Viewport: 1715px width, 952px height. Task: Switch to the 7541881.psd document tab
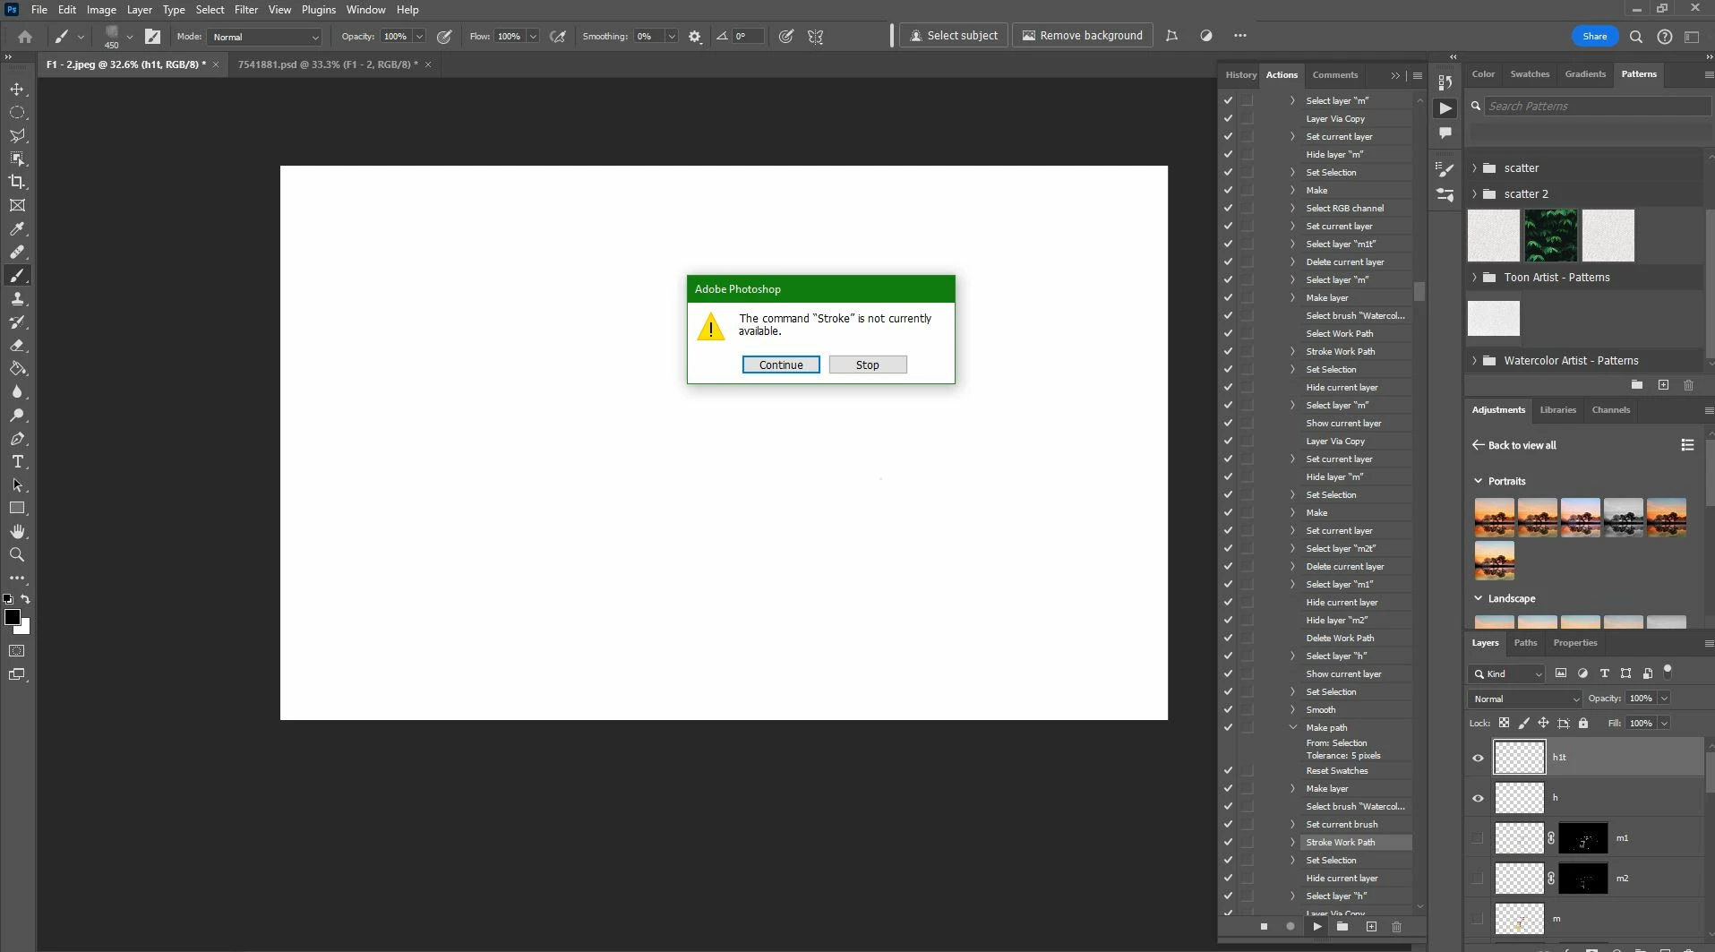click(328, 64)
